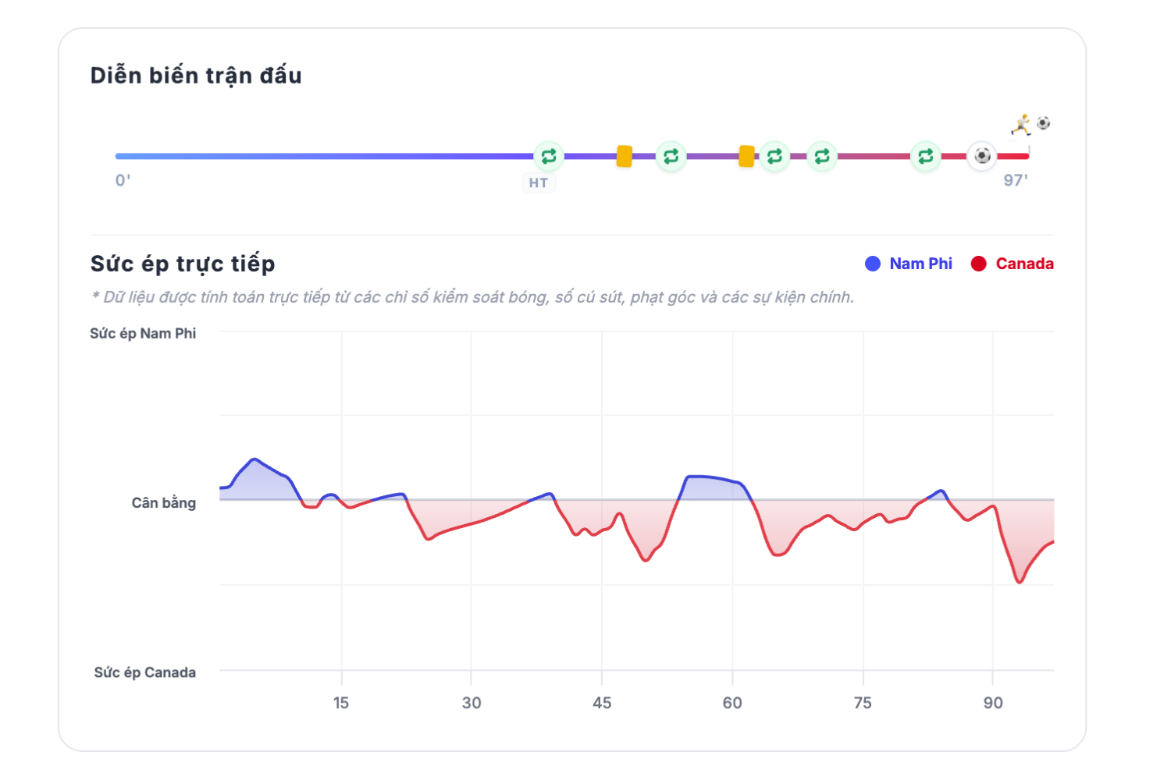
Task: Click the substitution icon right after the second yellow card
Action: point(774,157)
